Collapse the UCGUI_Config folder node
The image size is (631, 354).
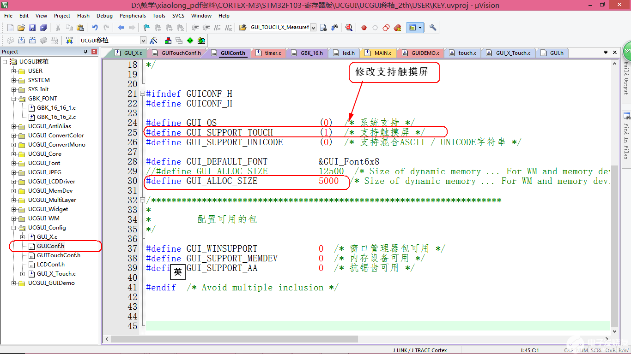[x=13, y=228]
